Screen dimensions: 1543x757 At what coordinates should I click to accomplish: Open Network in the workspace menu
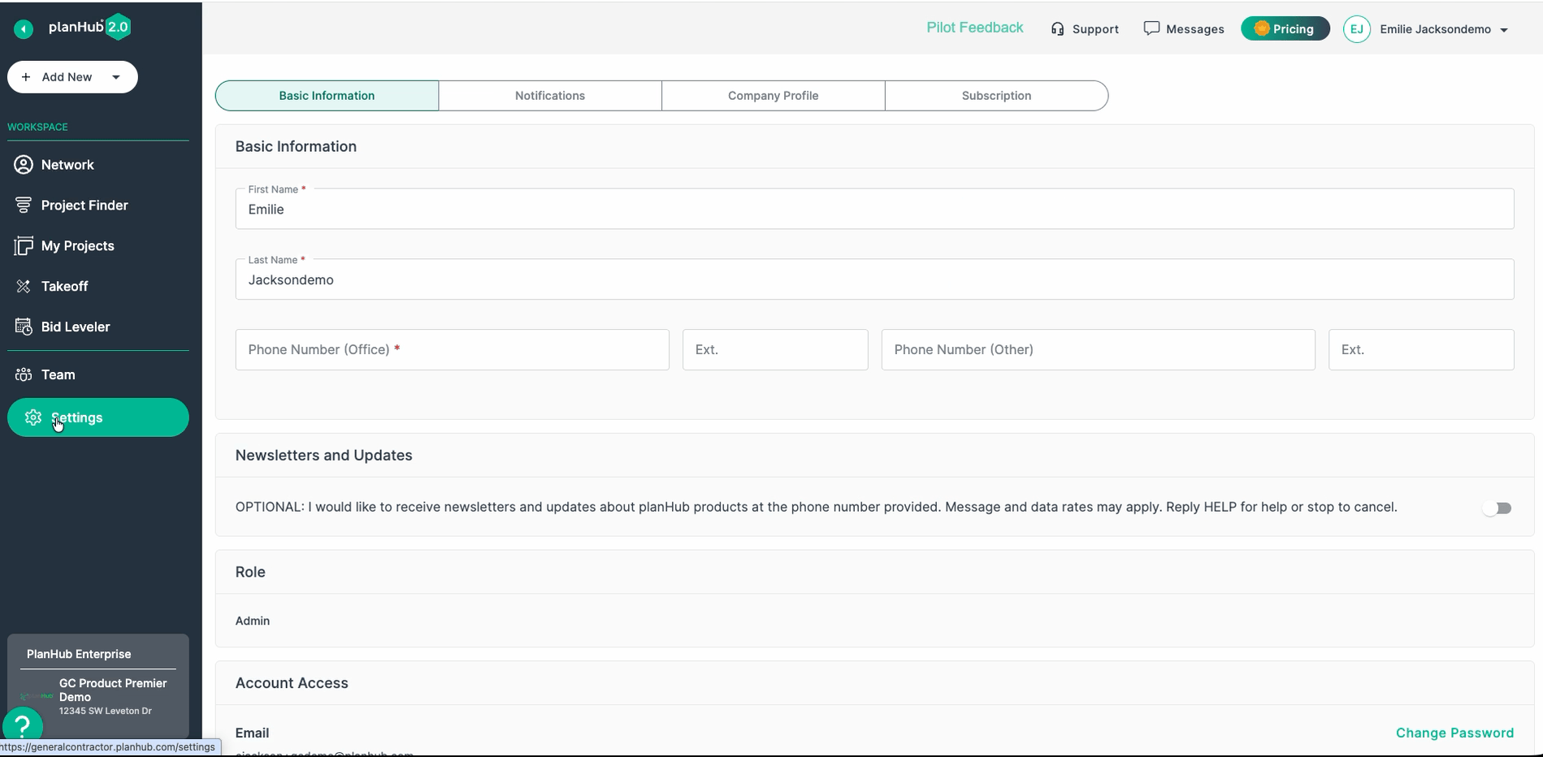[x=67, y=165]
